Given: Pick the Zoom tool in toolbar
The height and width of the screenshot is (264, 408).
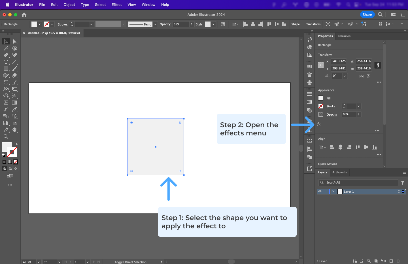Looking at the screenshot, I should 6,137.
